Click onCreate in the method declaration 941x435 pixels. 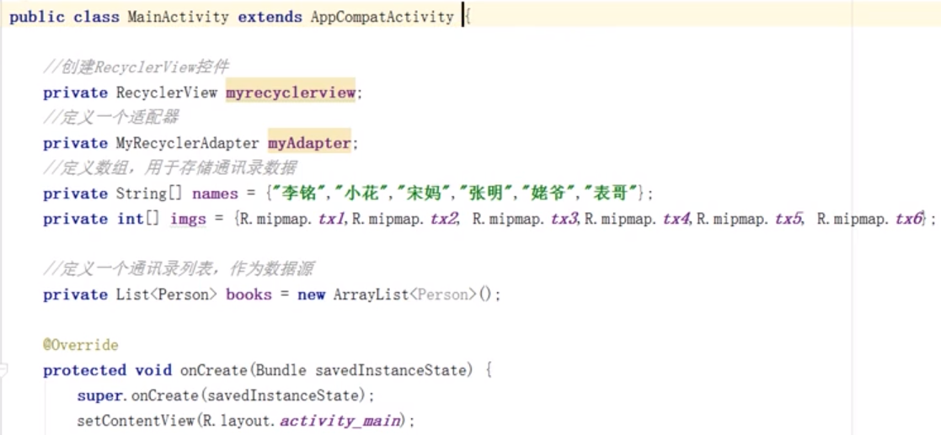[214, 370]
